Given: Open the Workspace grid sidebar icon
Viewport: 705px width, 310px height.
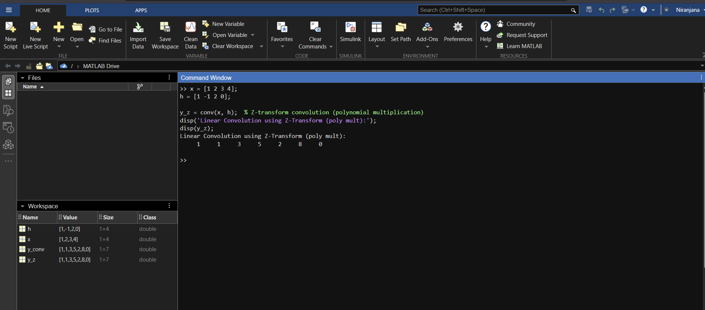Looking at the screenshot, I should (x=8, y=93).
